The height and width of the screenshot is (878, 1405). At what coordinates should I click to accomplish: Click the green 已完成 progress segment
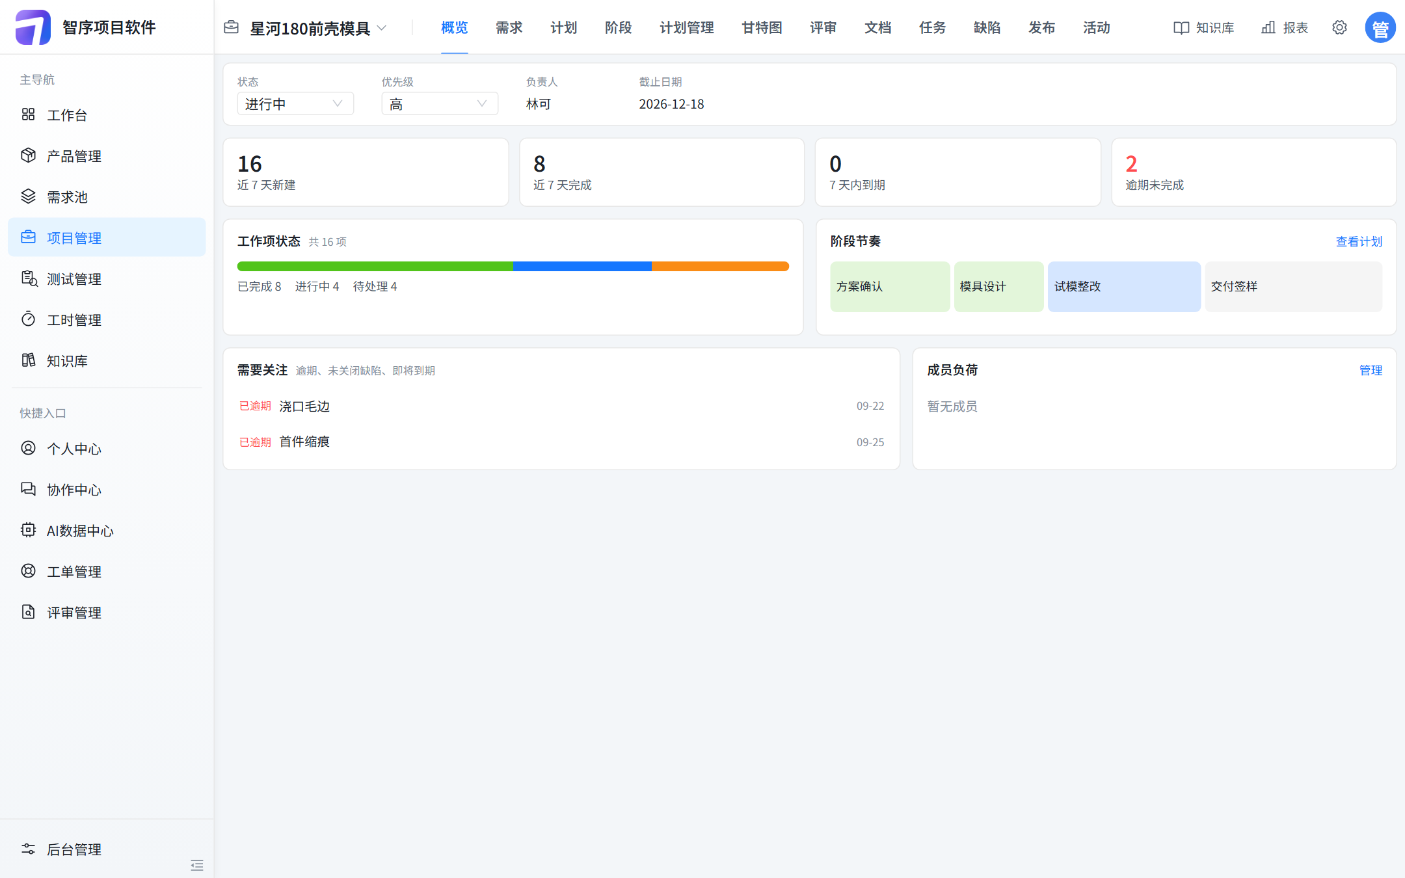tap(375, 267)
